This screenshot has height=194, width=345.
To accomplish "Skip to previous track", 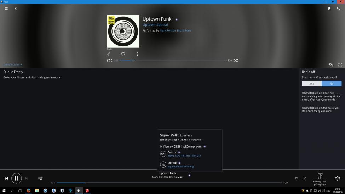I will click(x=6, y=178).
